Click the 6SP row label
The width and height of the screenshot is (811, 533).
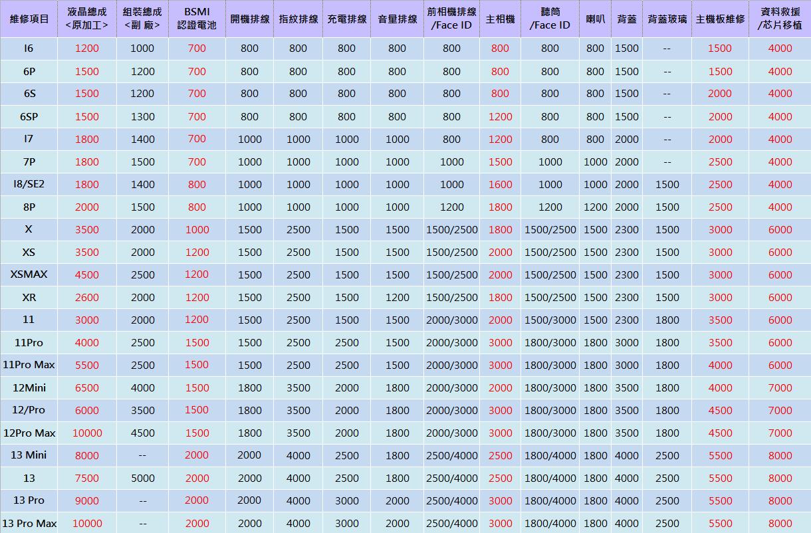(x=29, y=116)
